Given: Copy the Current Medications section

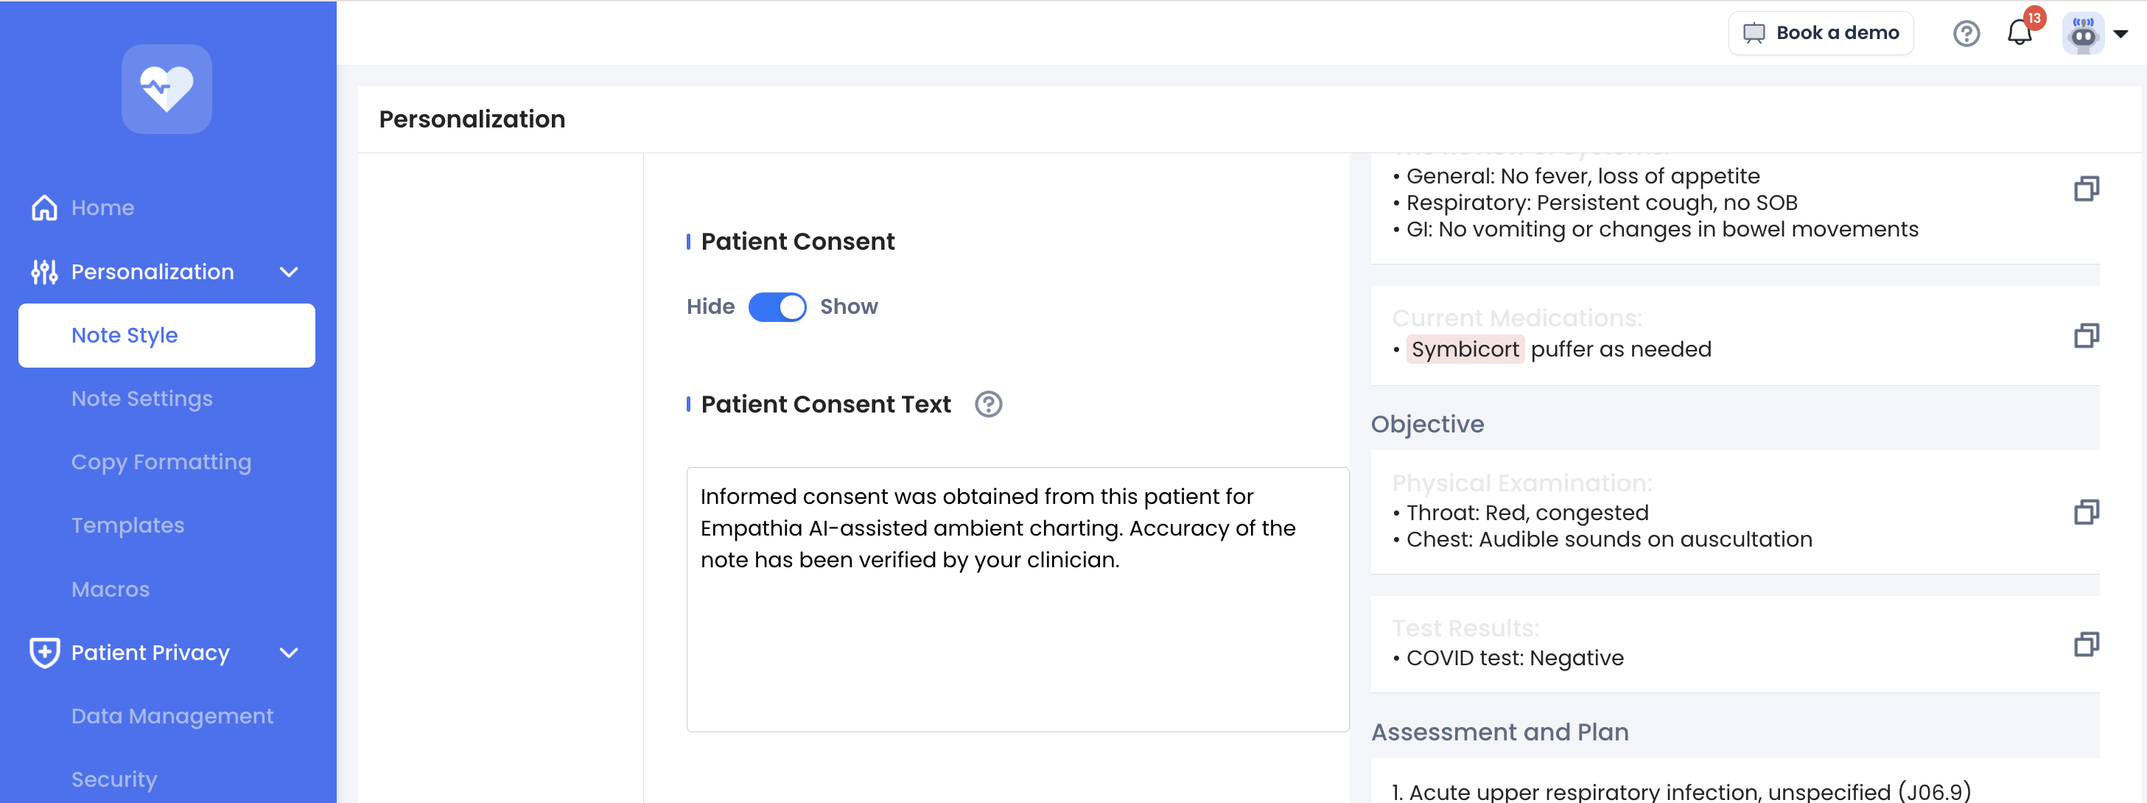Looking at the screenshot, I should [x=2085, y=336].
